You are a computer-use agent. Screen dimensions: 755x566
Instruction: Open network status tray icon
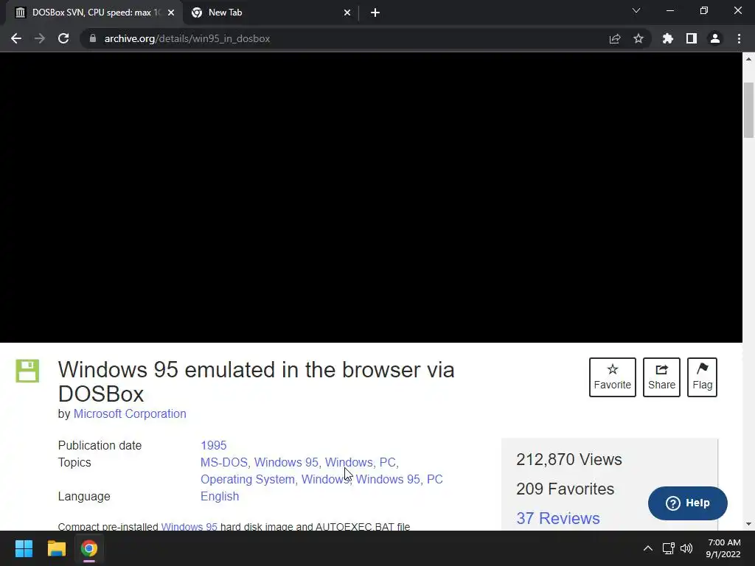click(x=668, y=548)
